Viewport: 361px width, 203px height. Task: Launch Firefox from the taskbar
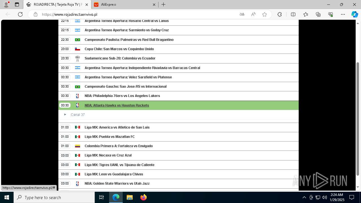(x=143, y=197)
